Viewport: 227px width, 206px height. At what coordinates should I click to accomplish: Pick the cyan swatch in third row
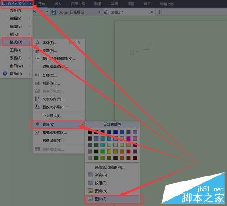(103, 145)
